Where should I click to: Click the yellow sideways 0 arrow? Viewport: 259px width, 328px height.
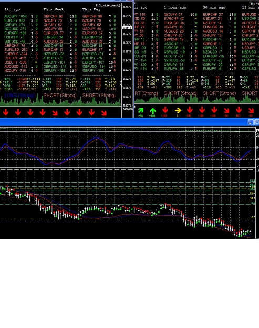(x=178, y=110)
